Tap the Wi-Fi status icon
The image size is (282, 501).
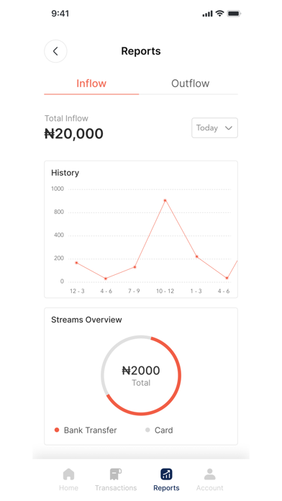click(x=219, y=14)
